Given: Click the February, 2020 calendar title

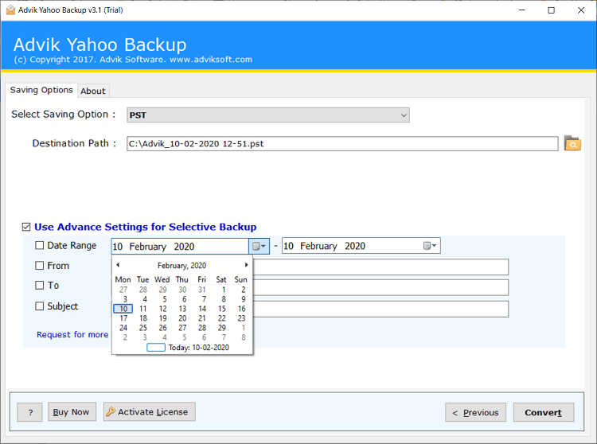Looking at the screenshot, I should click(x=182, y=265).
